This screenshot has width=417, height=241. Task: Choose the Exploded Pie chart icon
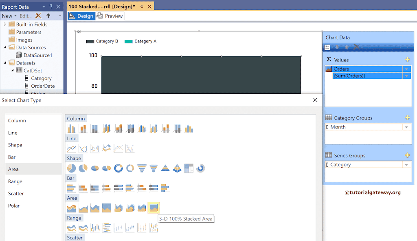(x=83, y=168)
